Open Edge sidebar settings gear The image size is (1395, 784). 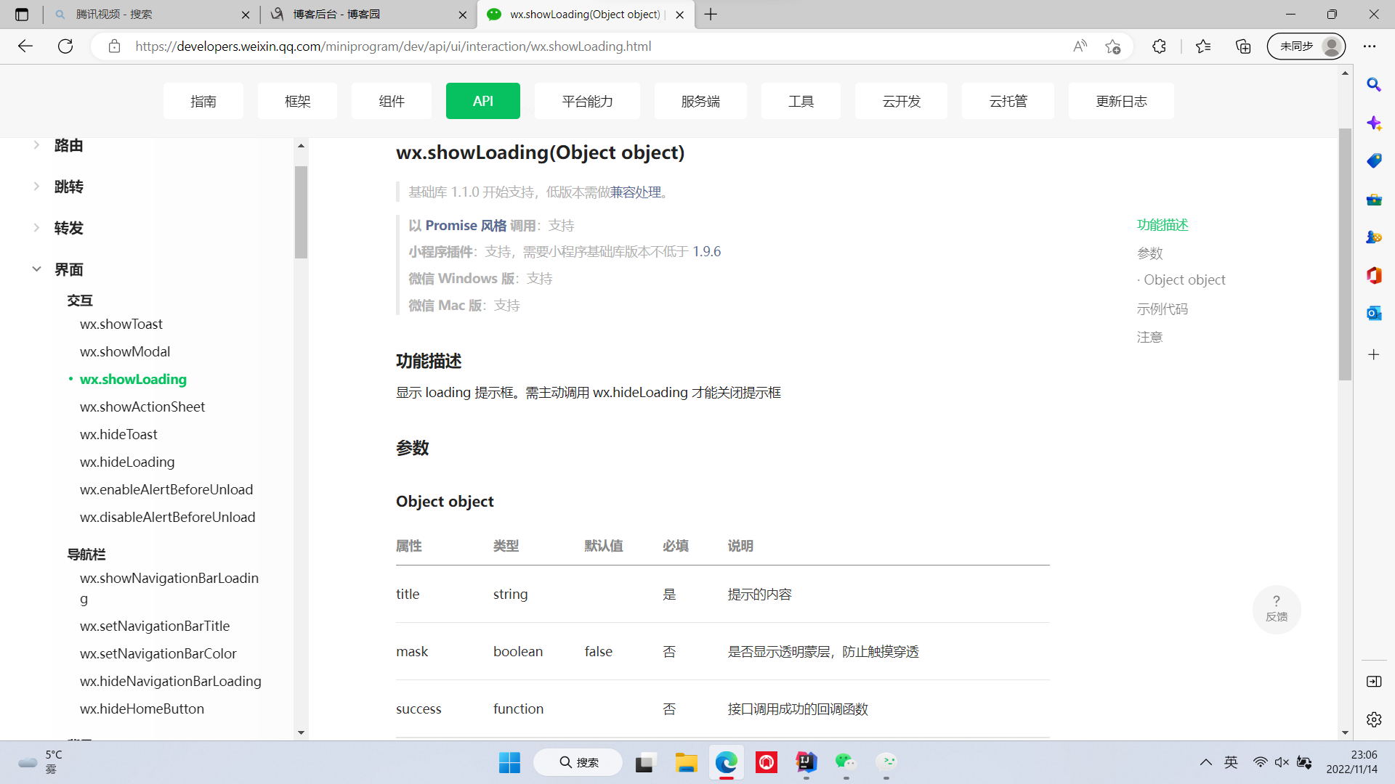(1373, 719)
